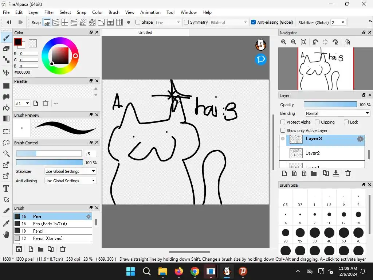373x280 pixels.
Task: Rotate canvas left in the Navigator
Action: point(315,42)
